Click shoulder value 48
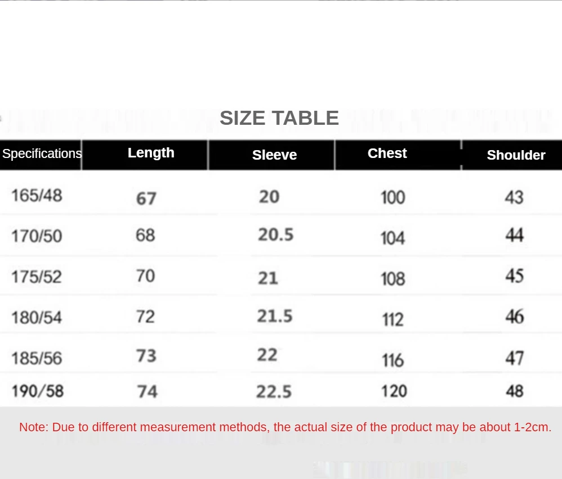Viewport: 562px width, 479px height. coord(515,391)
